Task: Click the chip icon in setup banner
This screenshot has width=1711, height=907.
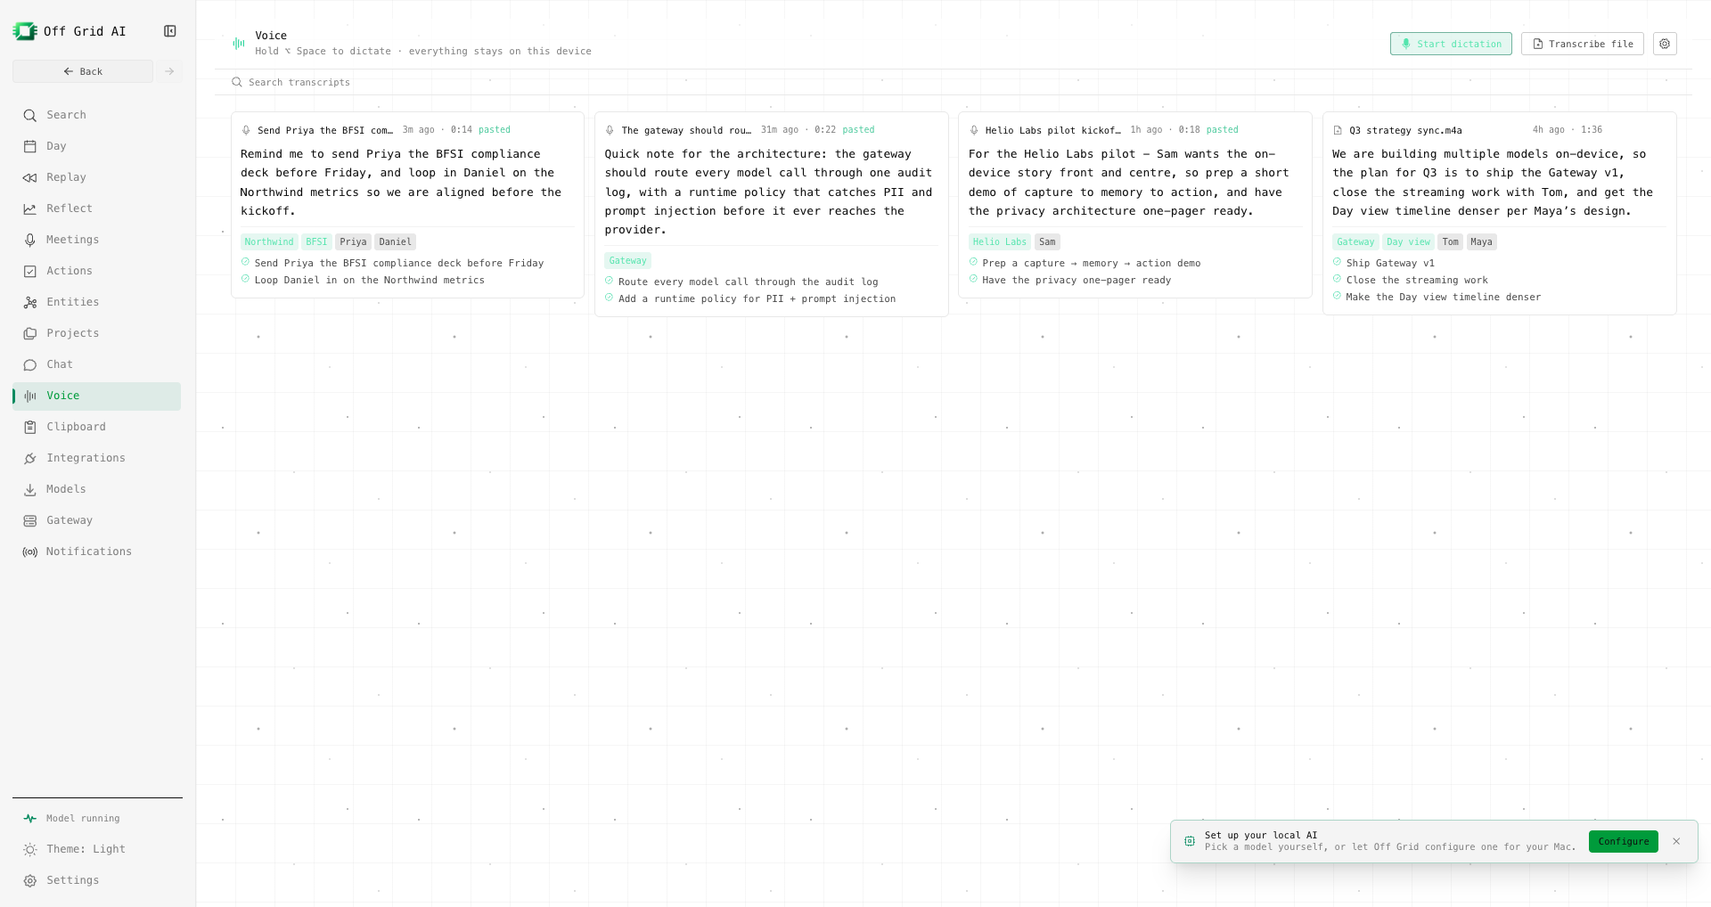Action: 1190,841
